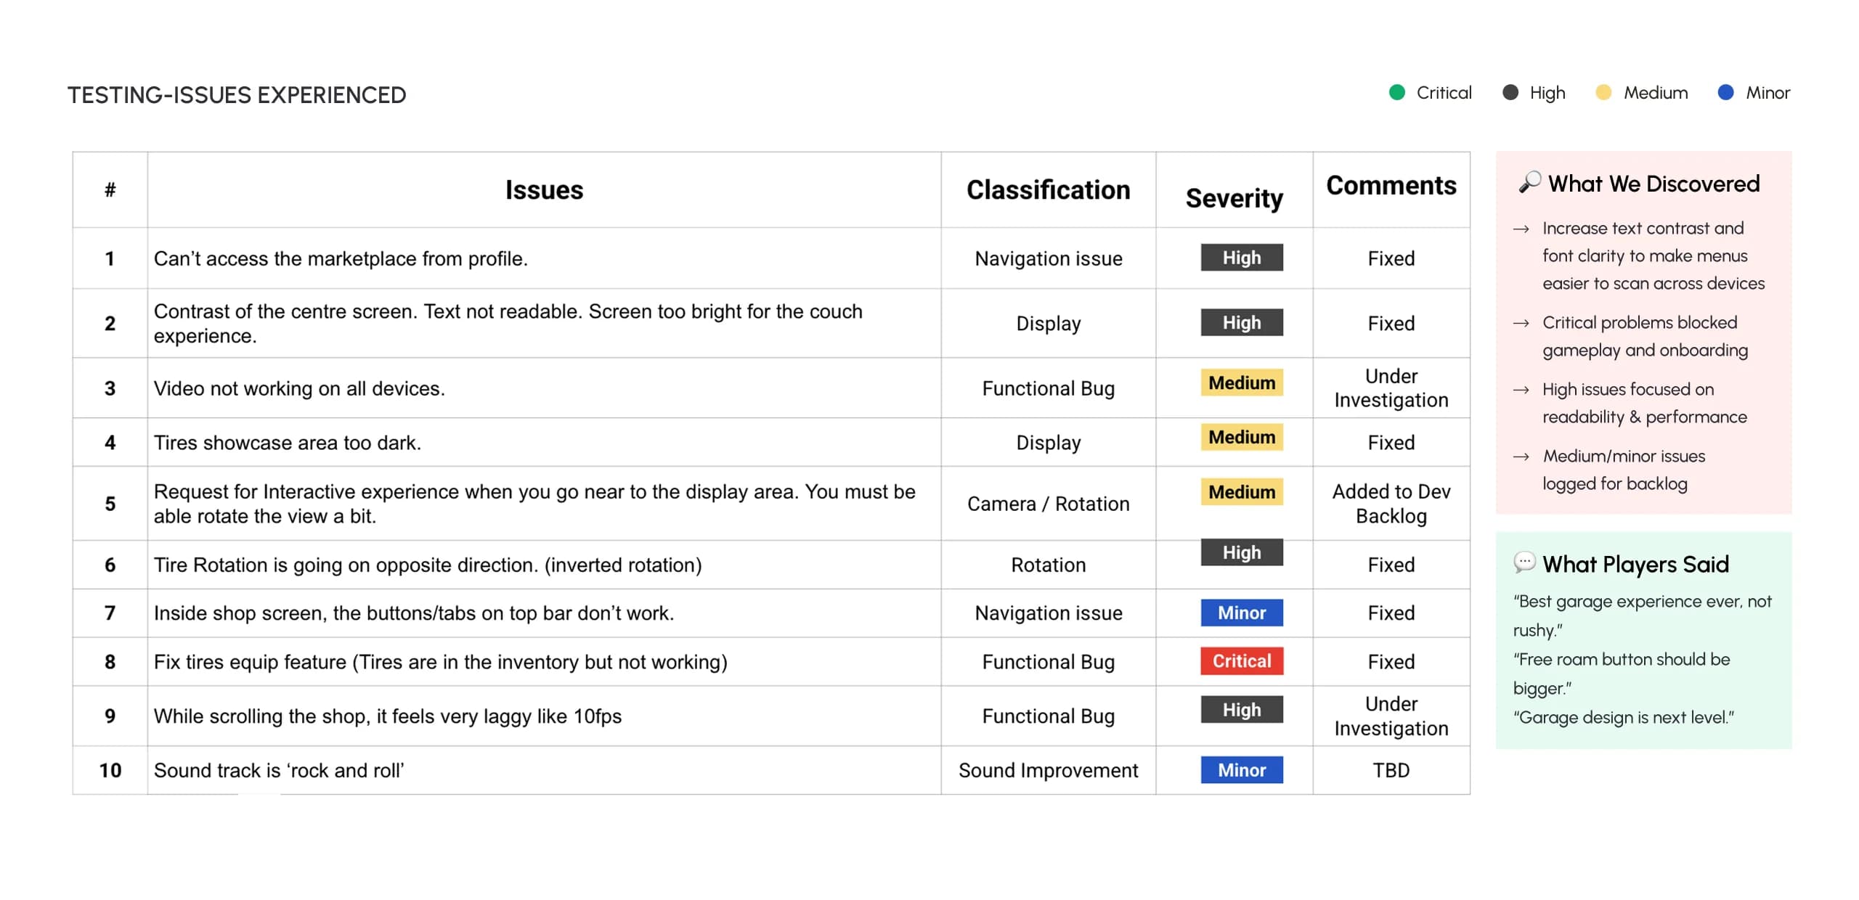
Task: Click the blue Minor legend dot
Action: click(x=1725, y=92)
